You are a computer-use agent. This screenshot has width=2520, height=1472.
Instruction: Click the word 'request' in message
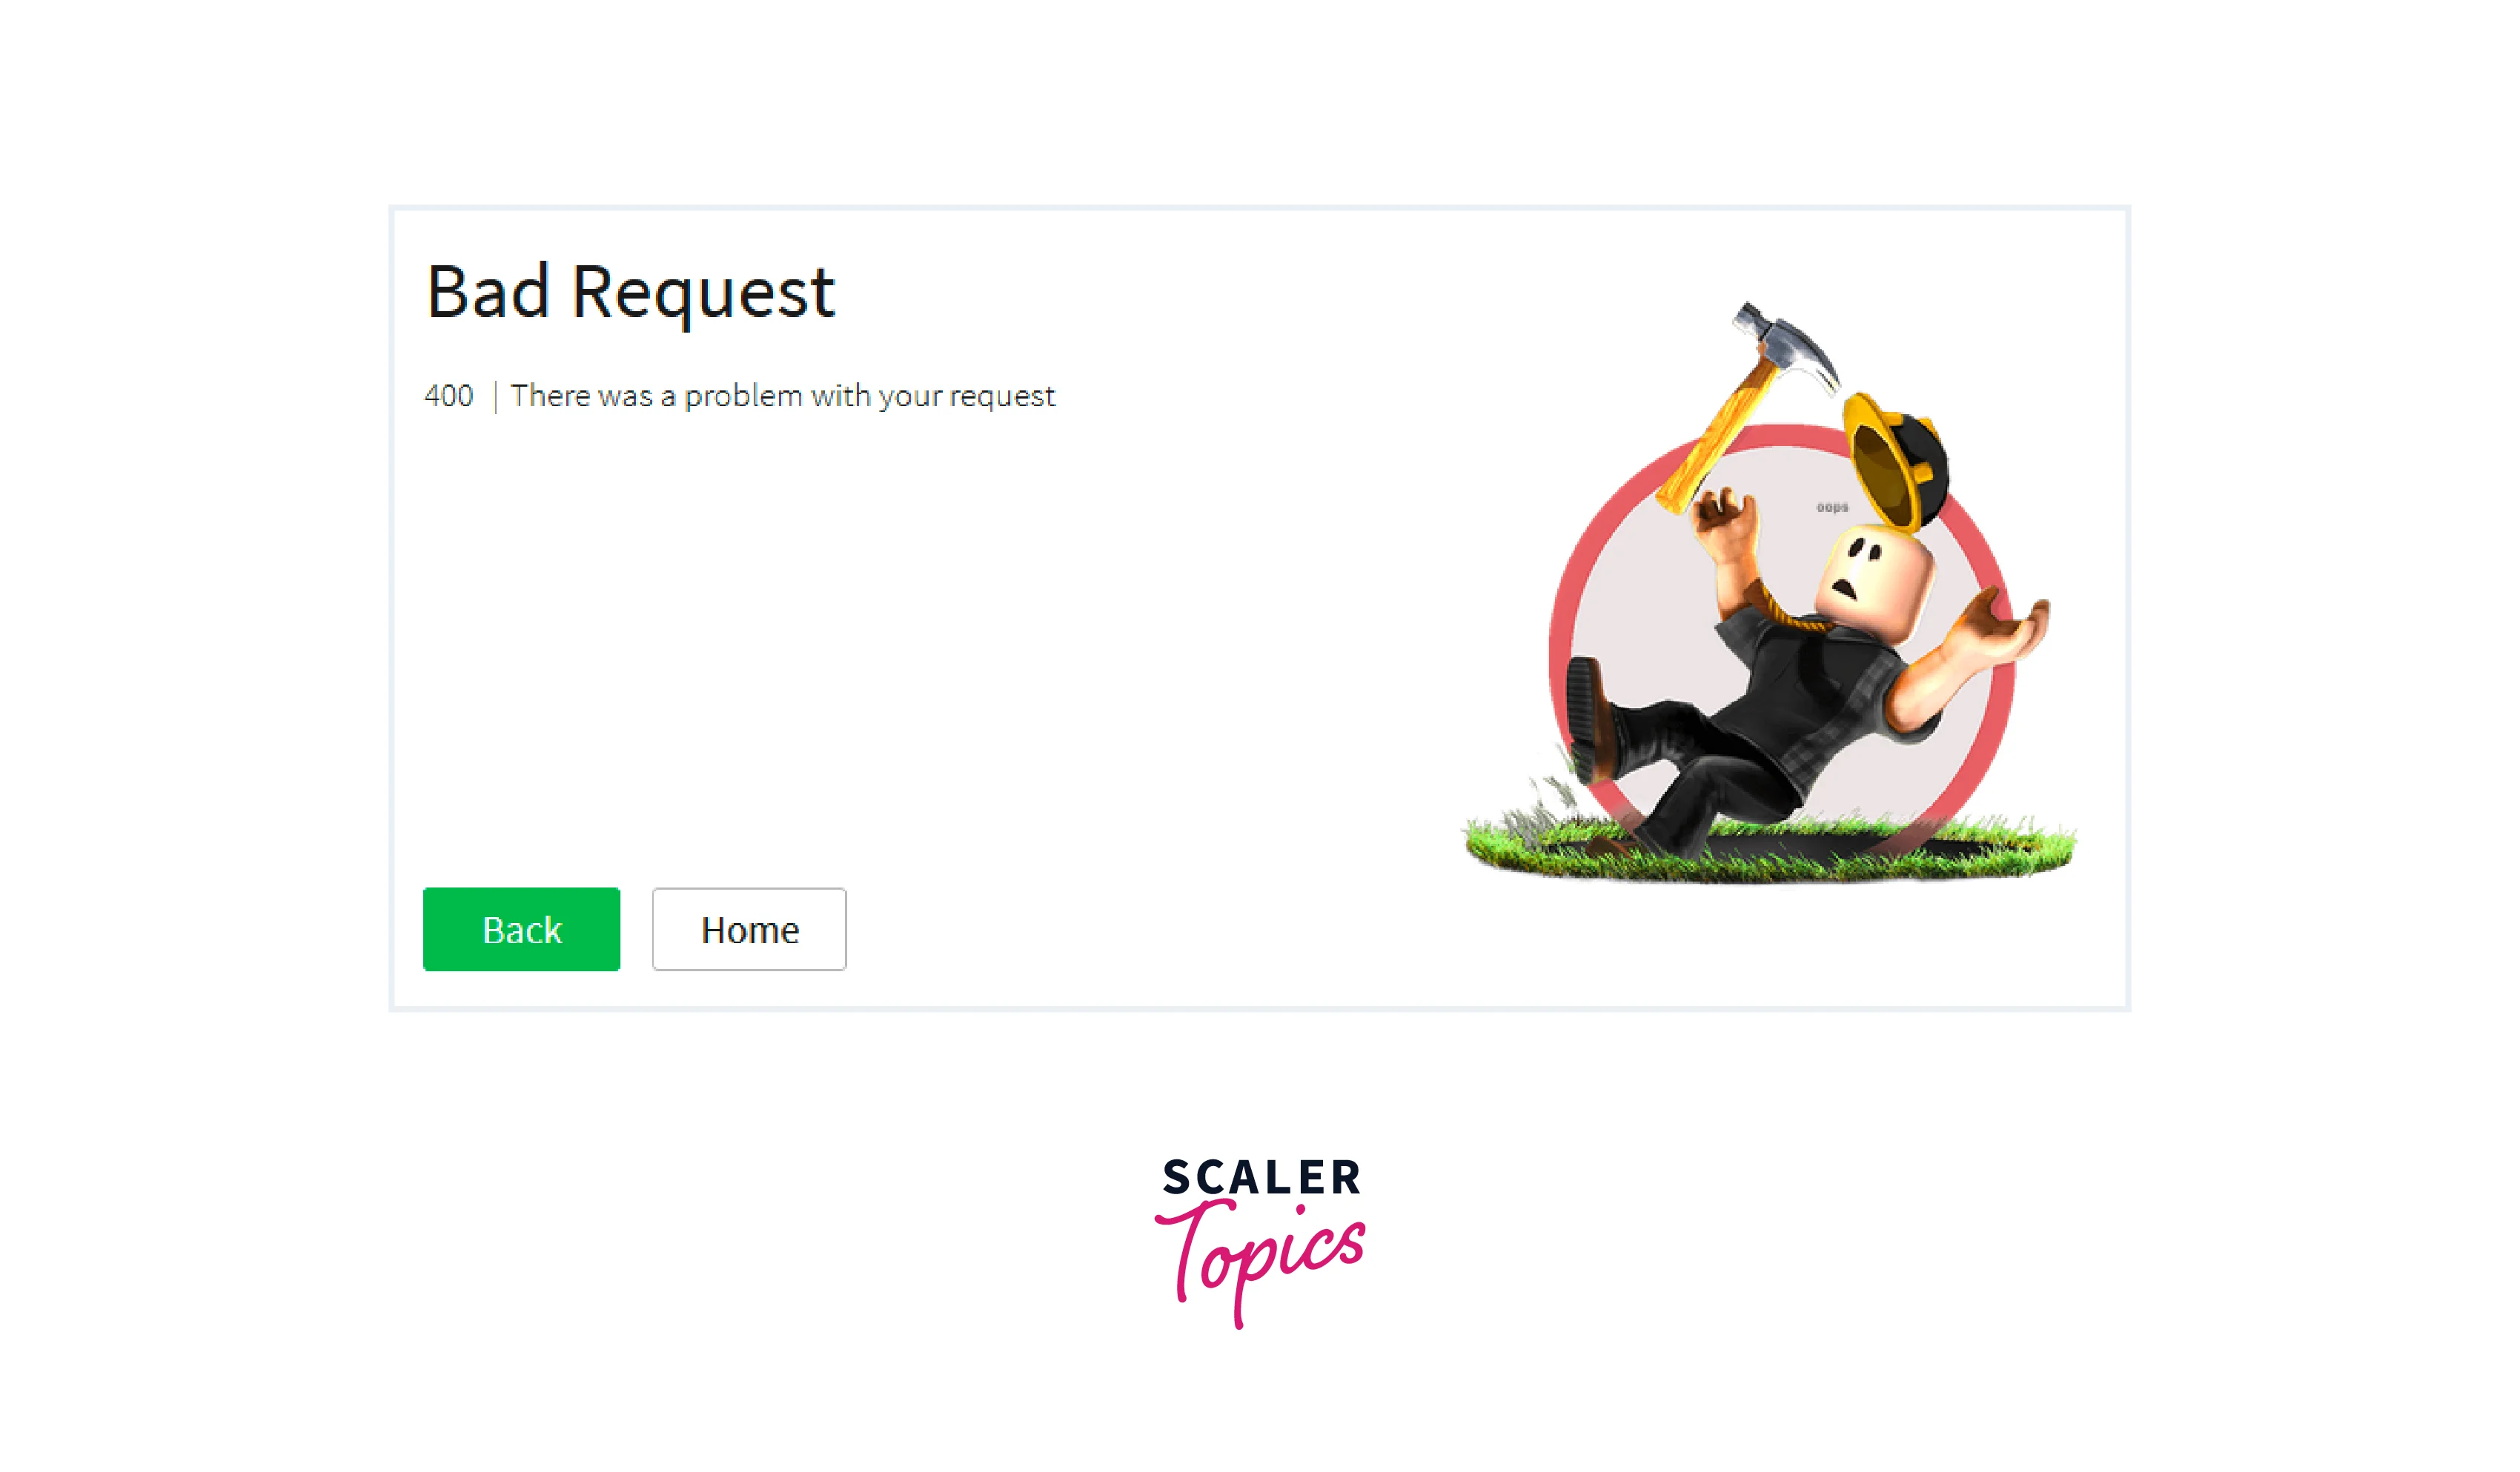point(1002,398)
